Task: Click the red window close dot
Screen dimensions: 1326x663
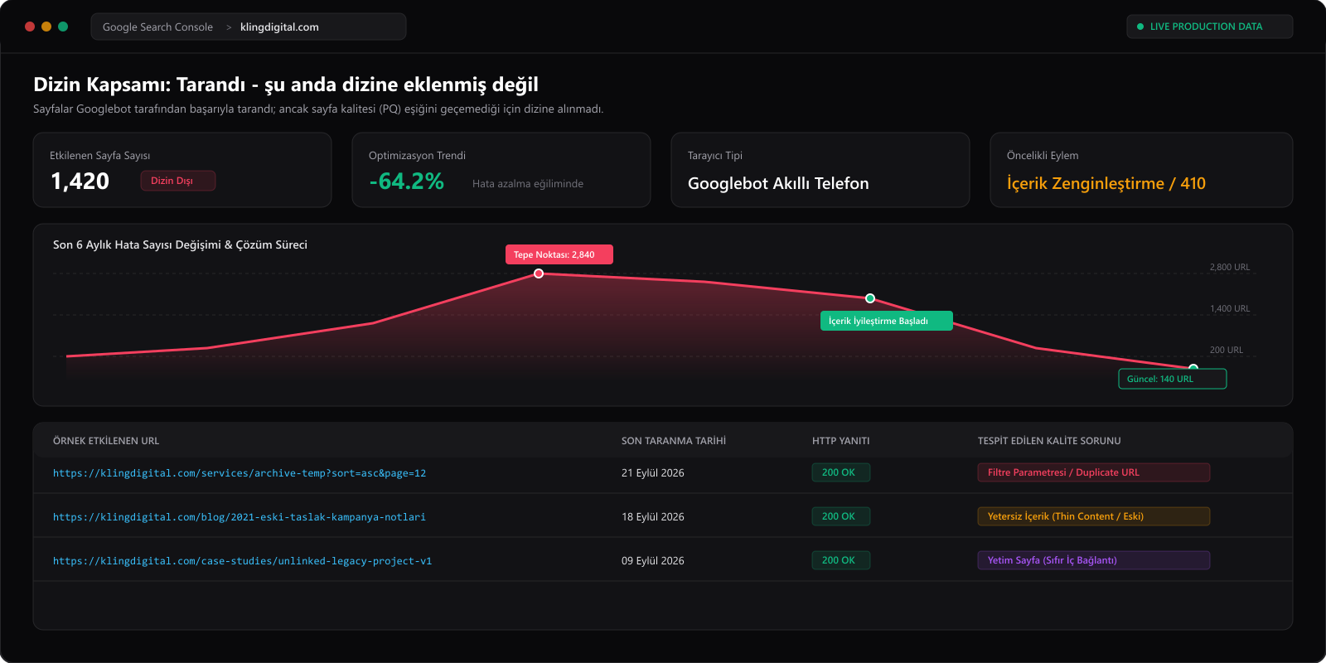Action: click(30, 27)
